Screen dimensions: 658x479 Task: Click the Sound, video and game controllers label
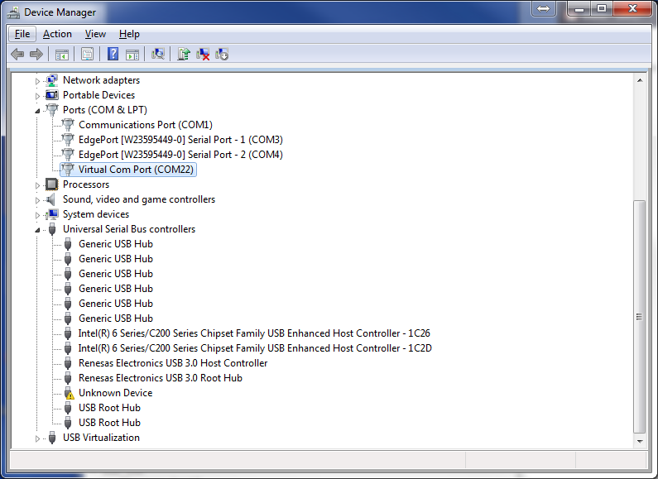139,199
